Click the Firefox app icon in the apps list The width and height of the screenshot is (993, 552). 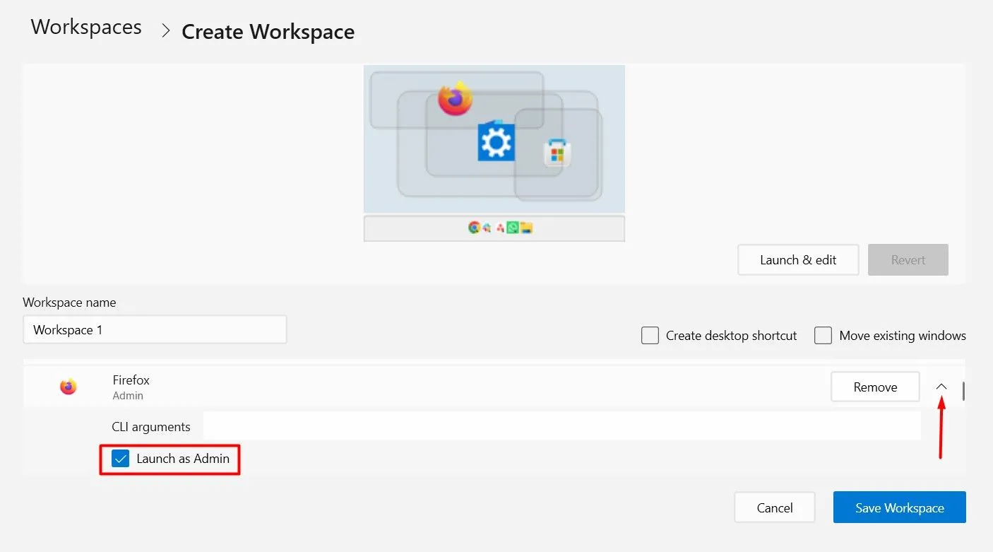click(x=68, y=386)
